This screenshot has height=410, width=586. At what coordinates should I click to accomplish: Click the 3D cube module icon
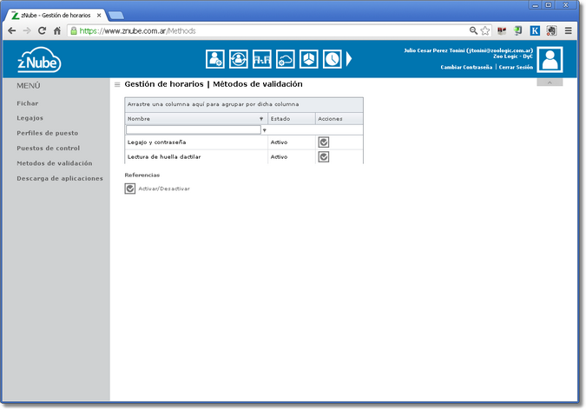point(309,59)
